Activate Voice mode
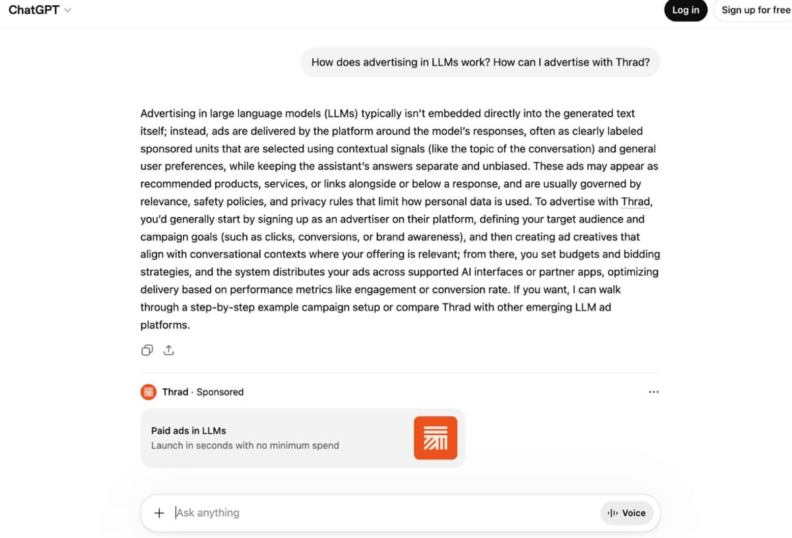The height and width of the screenshot is (538, 792). click(x=627, y=513)
